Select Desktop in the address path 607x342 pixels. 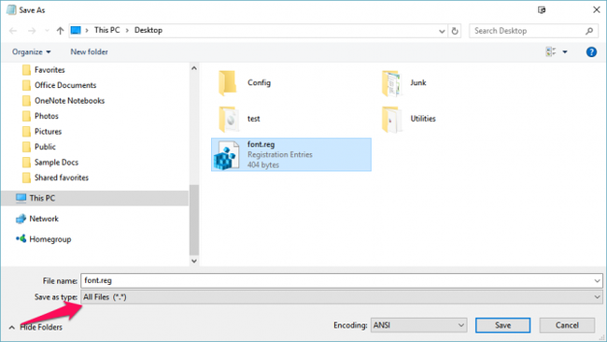tap(148, 30)
